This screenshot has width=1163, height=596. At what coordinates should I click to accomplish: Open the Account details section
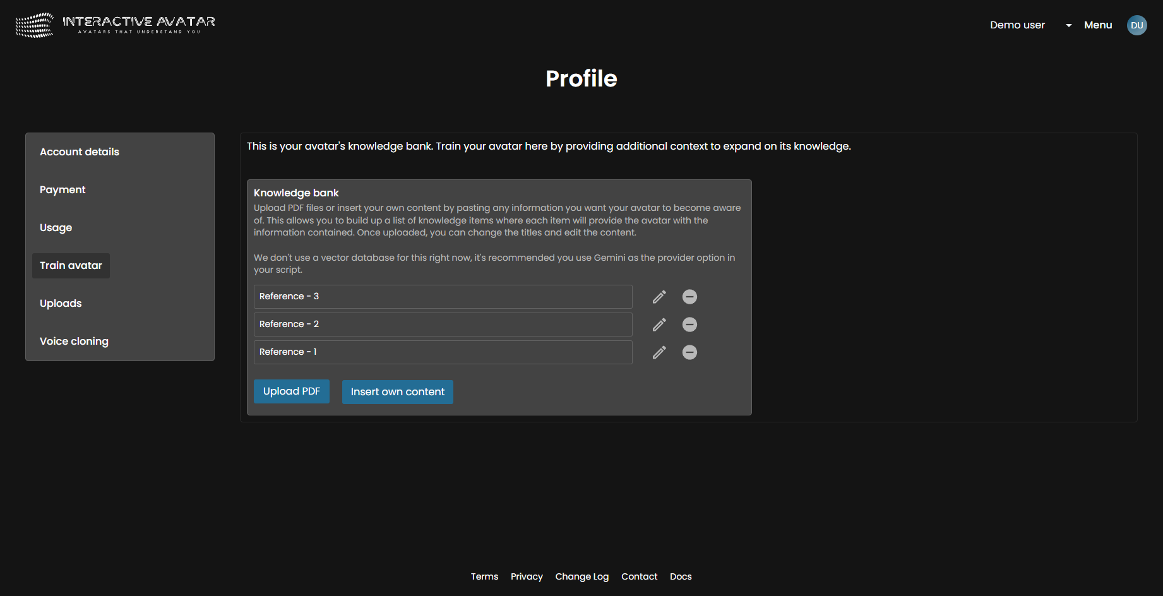click(x=80, y=152)
